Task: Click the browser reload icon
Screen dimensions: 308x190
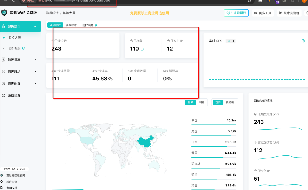Action: tap(14, 1)
